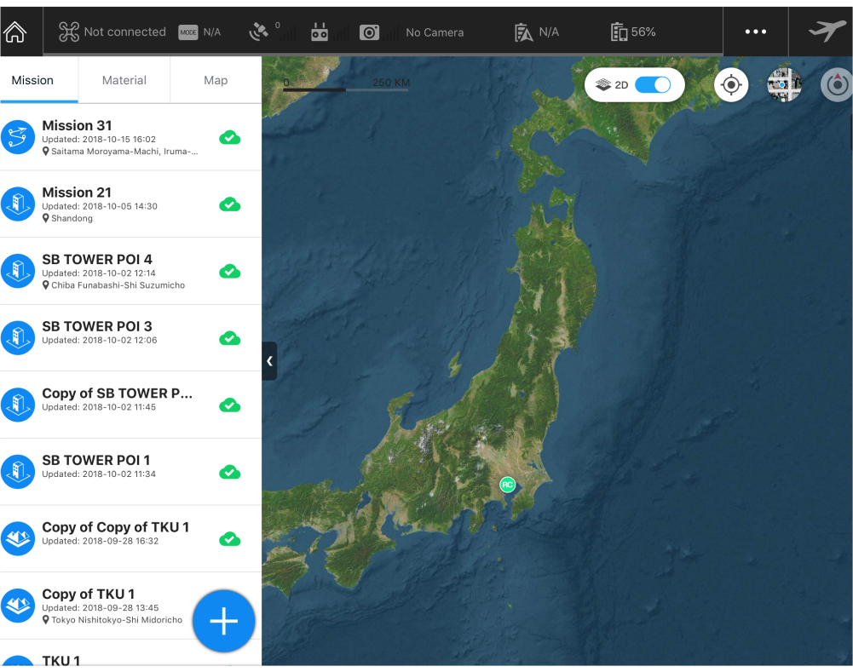Click SB TOWER POI 4 building icon

tap(18, 271)
